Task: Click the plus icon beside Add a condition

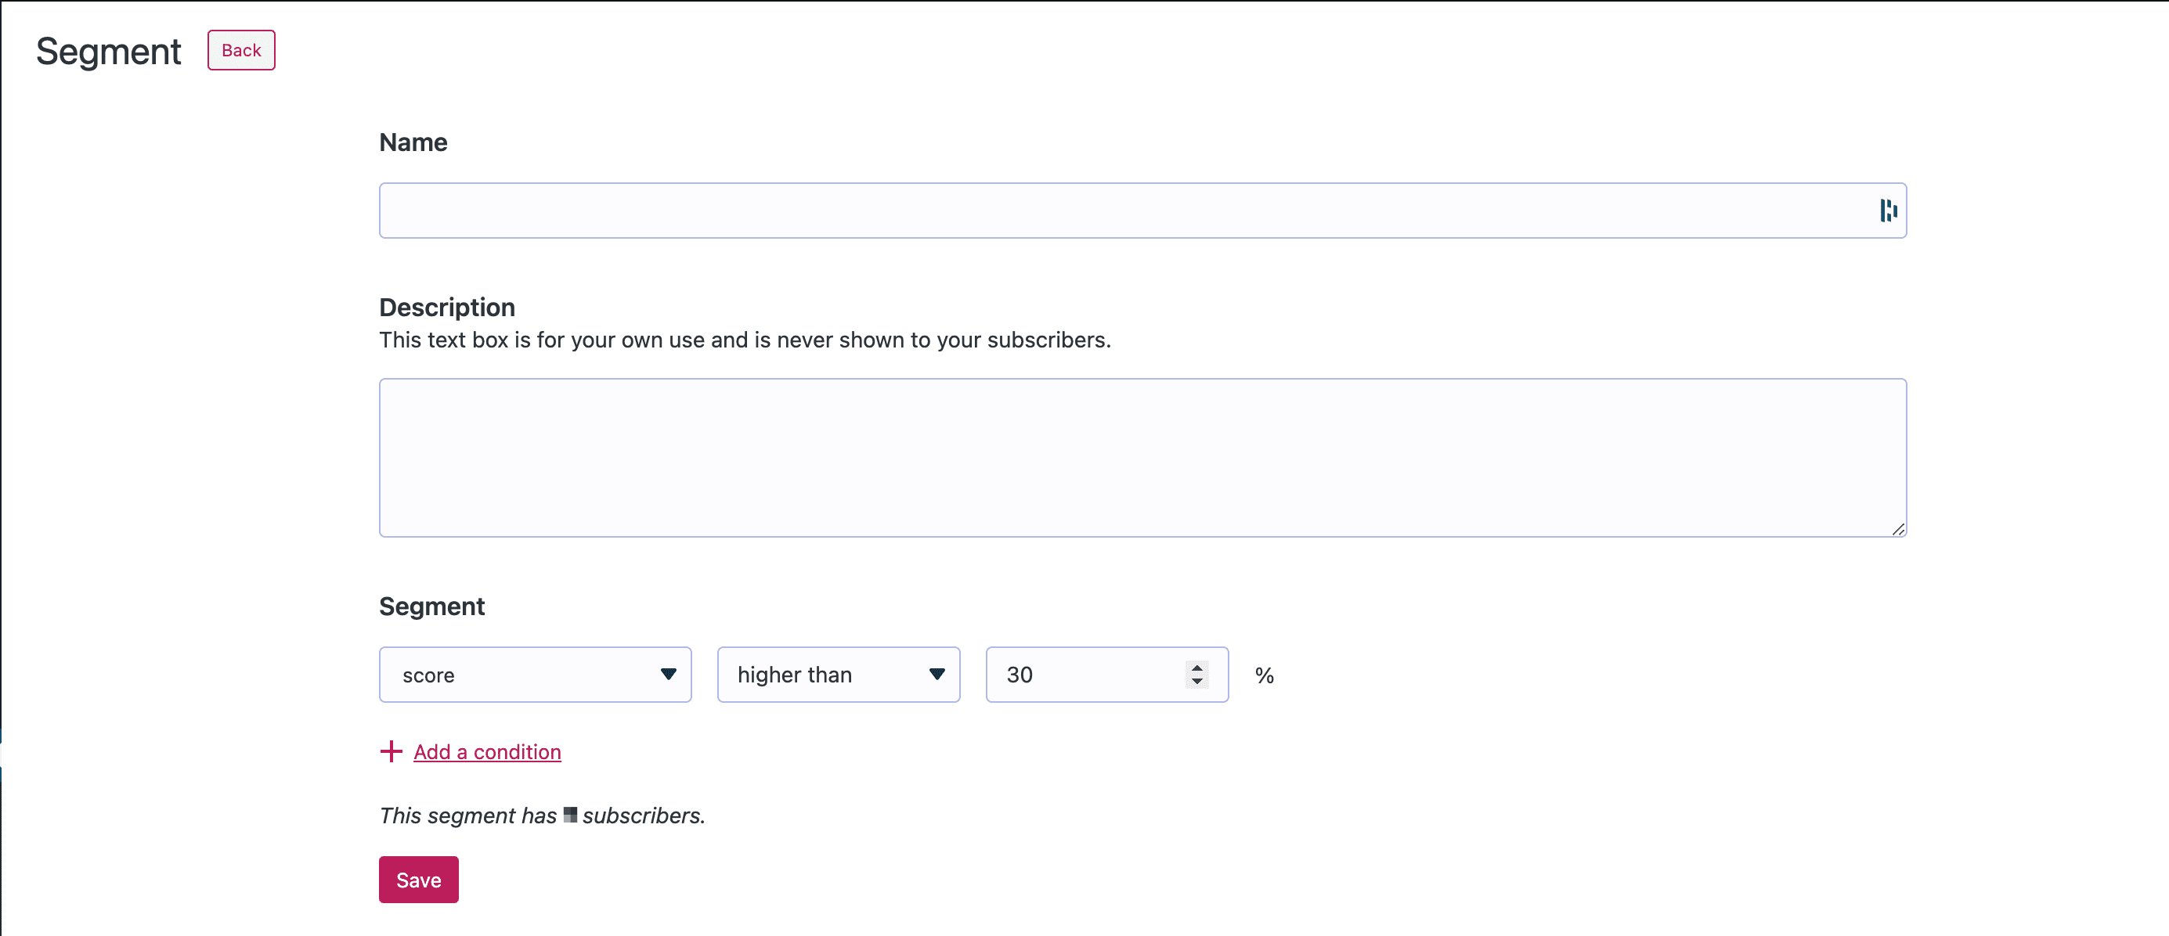Action: (x=391, y=751)
